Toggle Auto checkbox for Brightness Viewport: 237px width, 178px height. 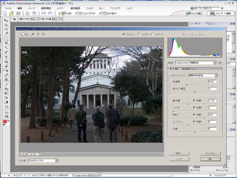click(x=194, y=114)
